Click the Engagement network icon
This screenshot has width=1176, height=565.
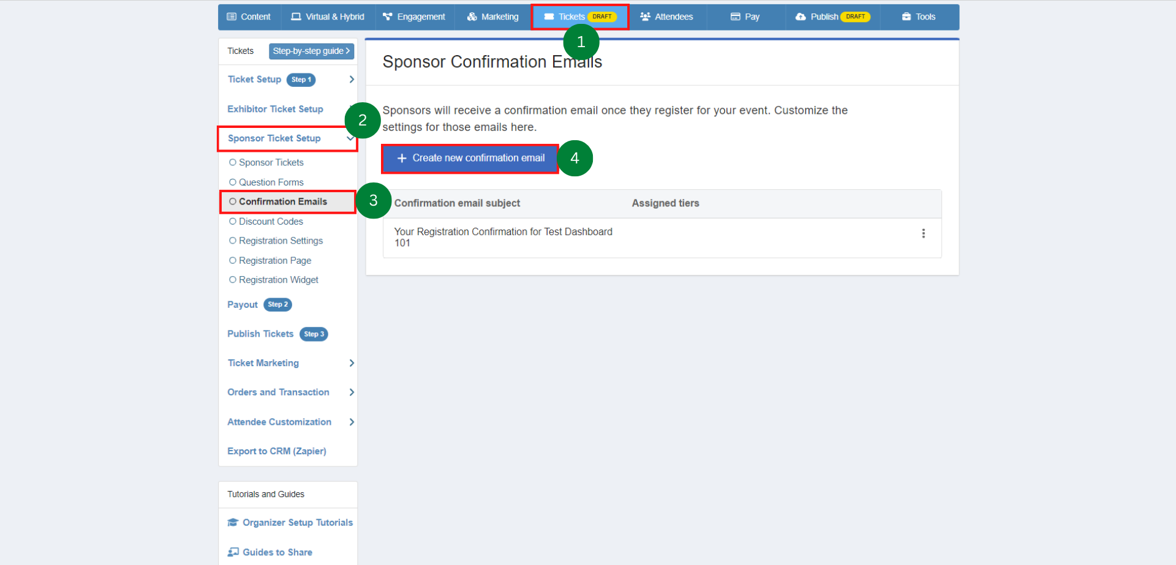tap(387, 17)
